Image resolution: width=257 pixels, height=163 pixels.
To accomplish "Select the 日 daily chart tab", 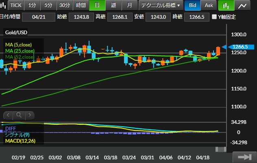I will 97,5.
